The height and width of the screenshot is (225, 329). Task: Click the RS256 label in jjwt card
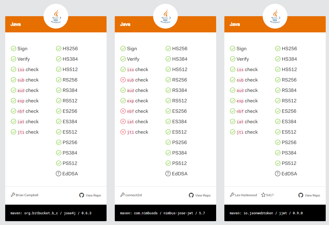(289, 80)
